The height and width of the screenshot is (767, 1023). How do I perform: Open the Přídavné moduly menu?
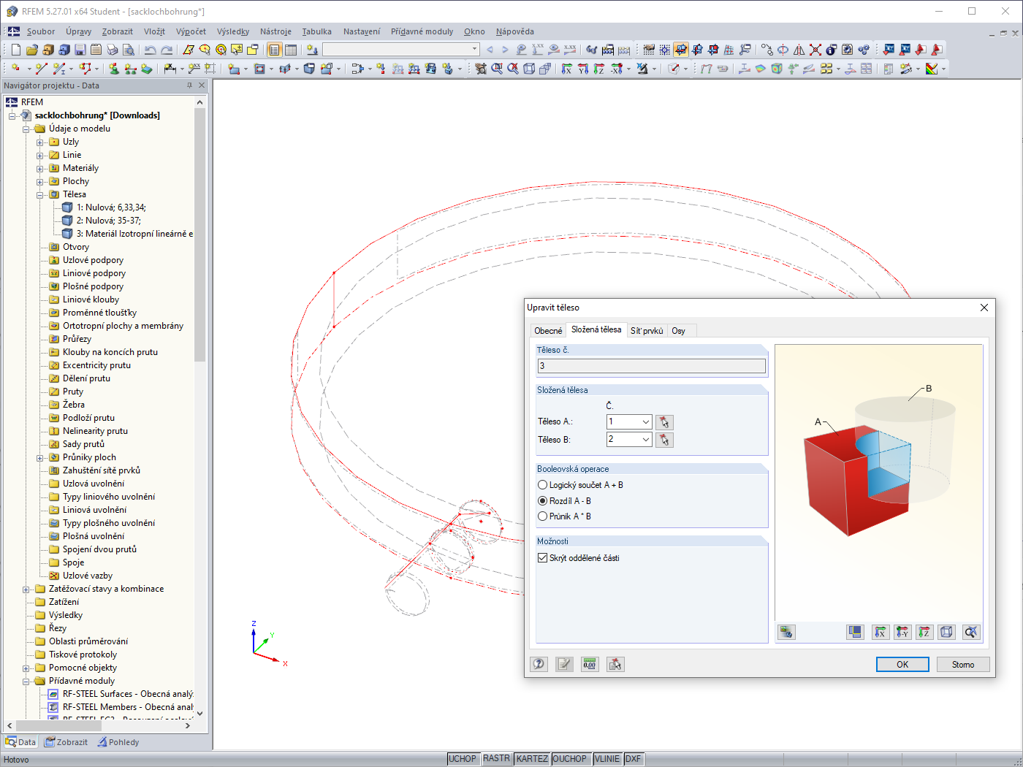[x=422, y=31]
